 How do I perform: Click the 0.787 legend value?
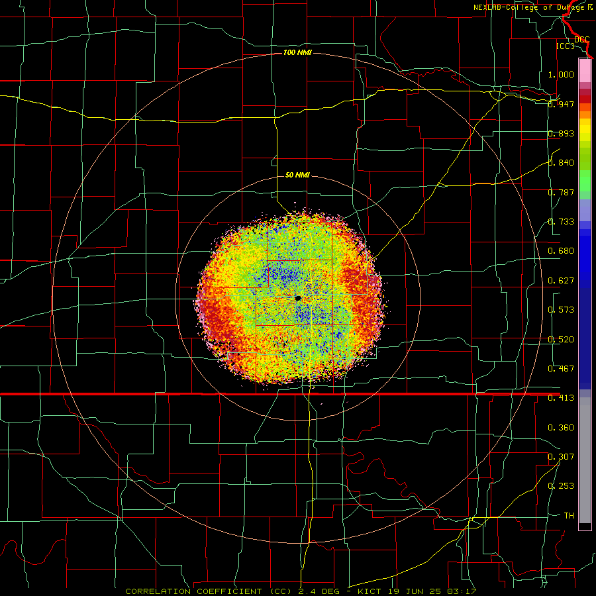click(x=561, y=192)
